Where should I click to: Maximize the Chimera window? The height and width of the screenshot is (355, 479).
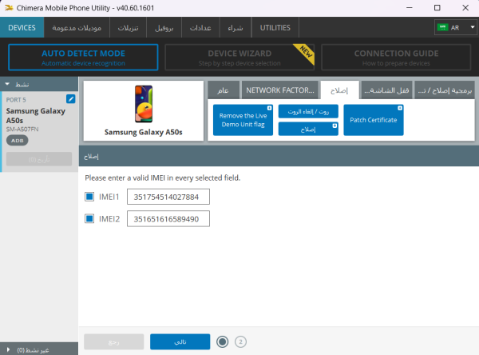point(437,8)
